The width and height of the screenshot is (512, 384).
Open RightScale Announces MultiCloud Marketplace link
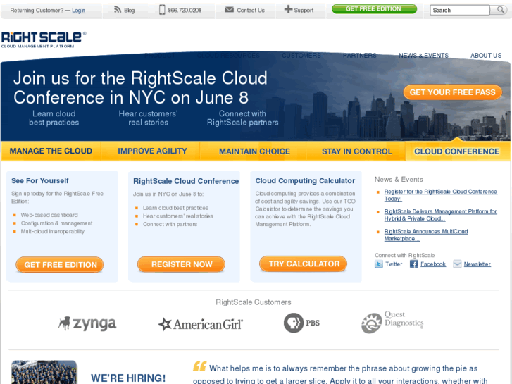coord(426,235)
